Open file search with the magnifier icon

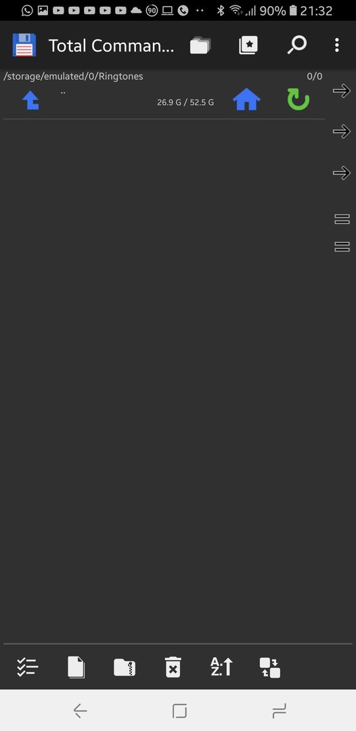click(x=297, y=45)
